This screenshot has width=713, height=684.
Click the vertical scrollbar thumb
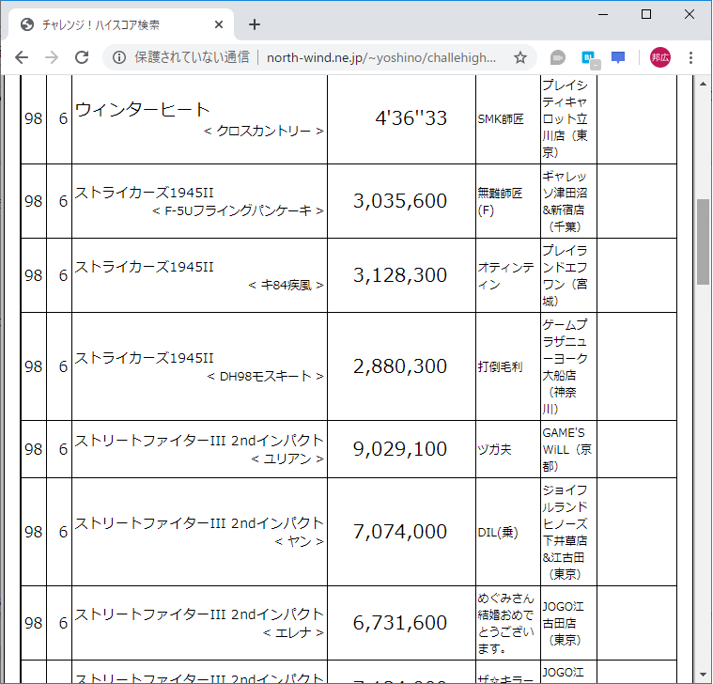[703, 242]
